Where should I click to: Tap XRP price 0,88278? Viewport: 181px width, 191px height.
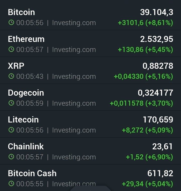pos(158,66)
